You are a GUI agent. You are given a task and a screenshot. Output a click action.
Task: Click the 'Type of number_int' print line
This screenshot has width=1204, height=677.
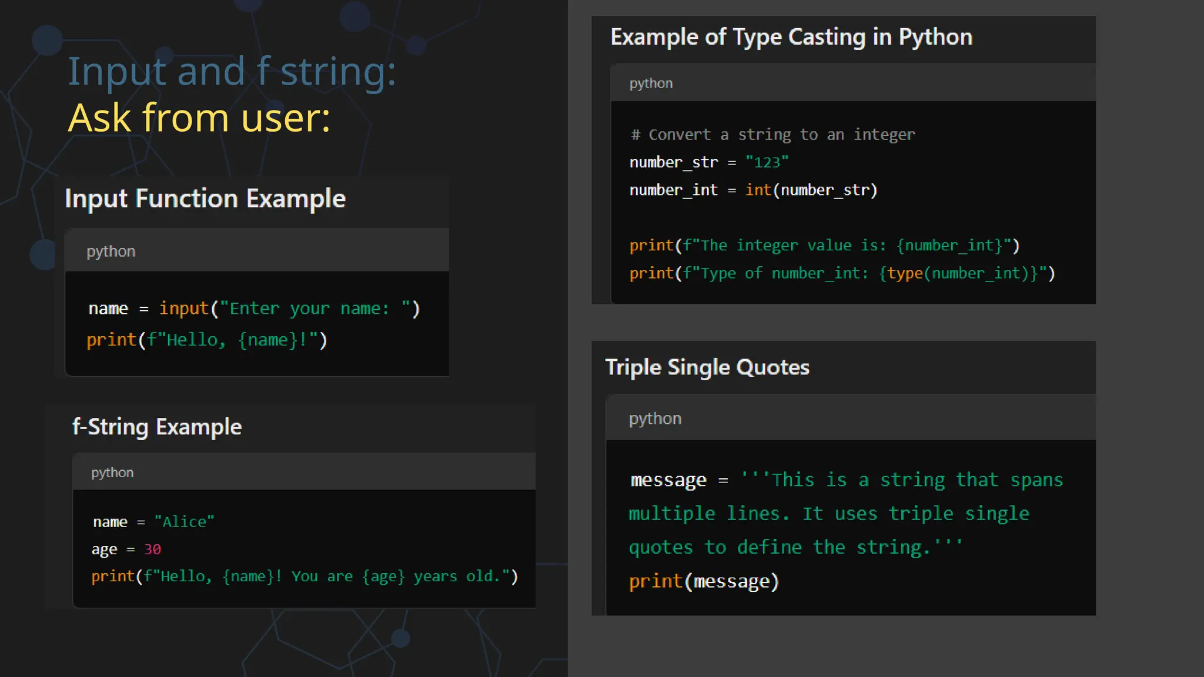coord(842,273)
